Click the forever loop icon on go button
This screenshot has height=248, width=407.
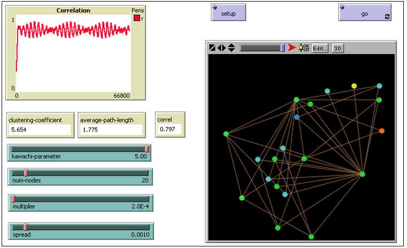pyautogui.click(x=387, y=17)
